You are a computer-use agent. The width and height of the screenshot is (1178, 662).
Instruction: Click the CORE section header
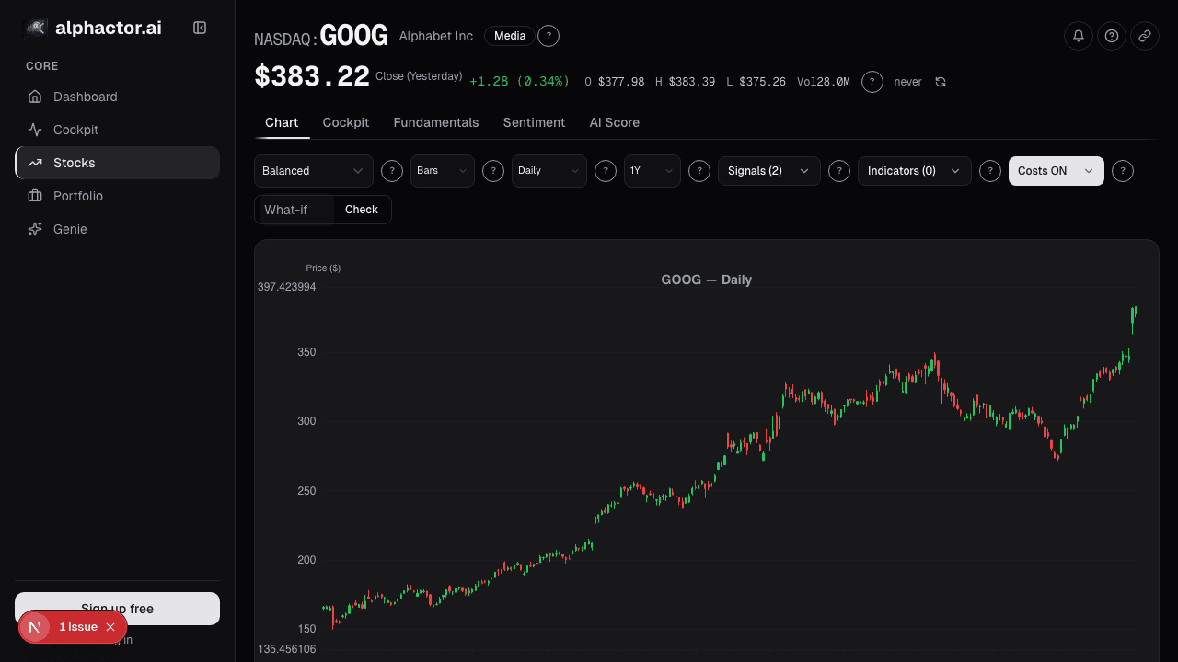coord(42,66)
